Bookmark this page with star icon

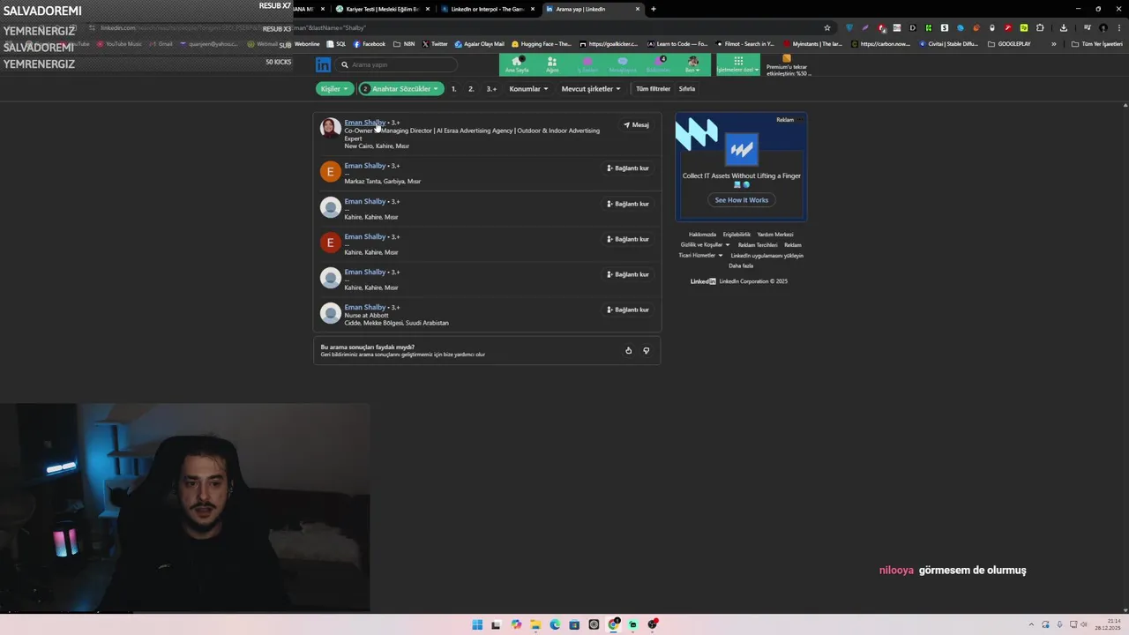[827, 27]
